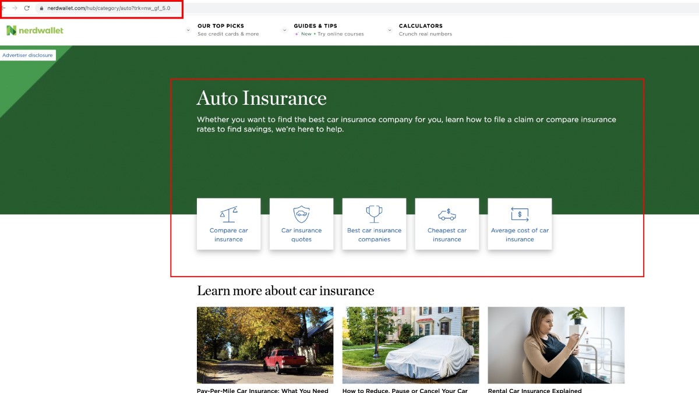Open the 'Average cost of car insurance' link text
The image size is (699, 393).
(520, 235)
